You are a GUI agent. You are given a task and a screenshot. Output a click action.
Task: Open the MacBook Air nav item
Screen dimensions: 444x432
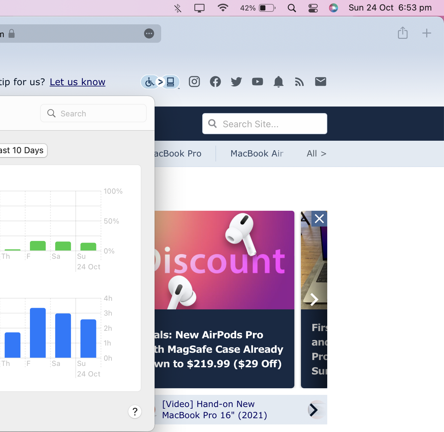point(257,154)
